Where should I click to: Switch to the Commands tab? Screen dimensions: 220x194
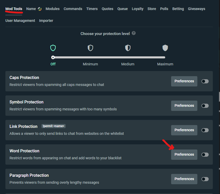pos(73,8)
